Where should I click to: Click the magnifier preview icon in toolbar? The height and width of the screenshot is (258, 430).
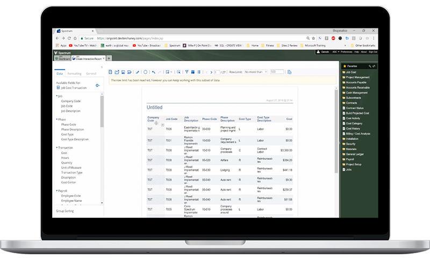tap(178, 72)
